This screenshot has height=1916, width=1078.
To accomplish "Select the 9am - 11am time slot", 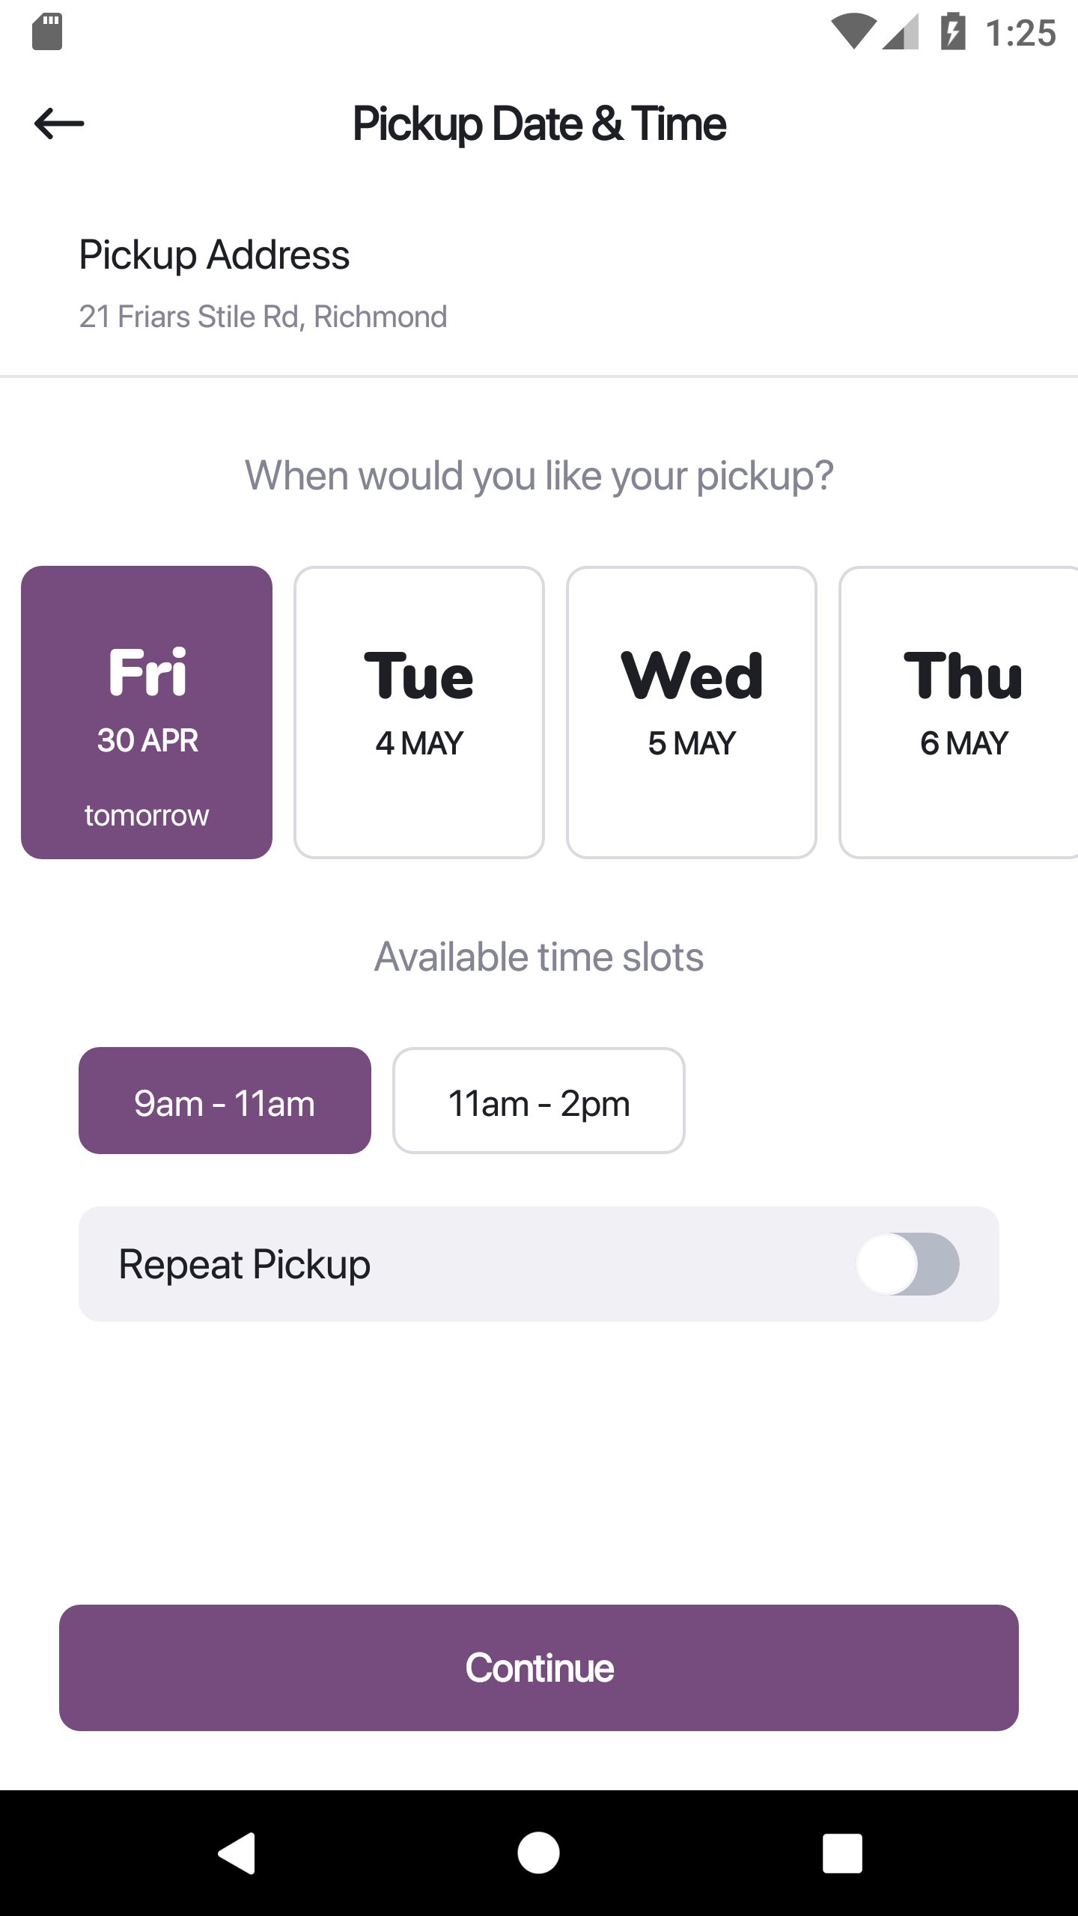I will pos(225,1101).
